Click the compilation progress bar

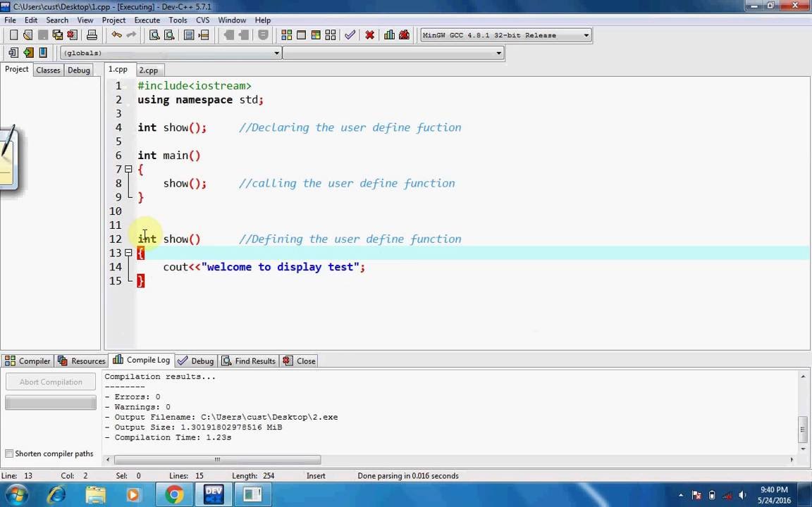(x=51, y=403)
